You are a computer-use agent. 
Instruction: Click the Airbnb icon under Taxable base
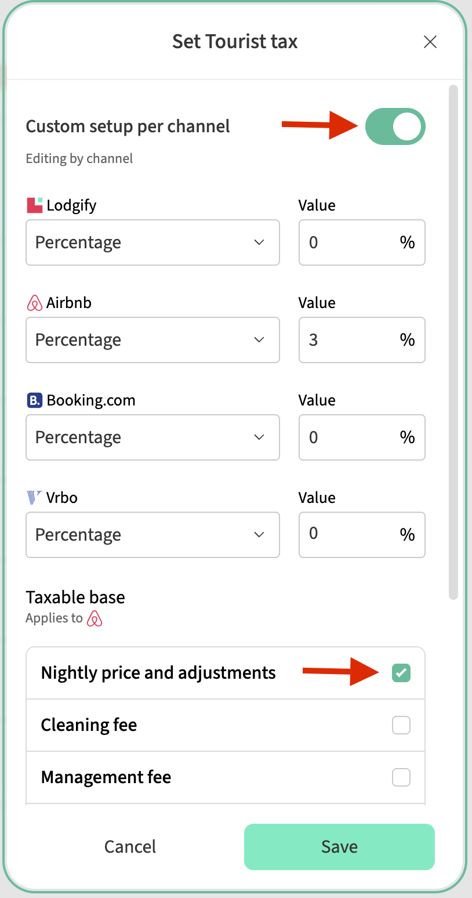click(x=95, y=618)
